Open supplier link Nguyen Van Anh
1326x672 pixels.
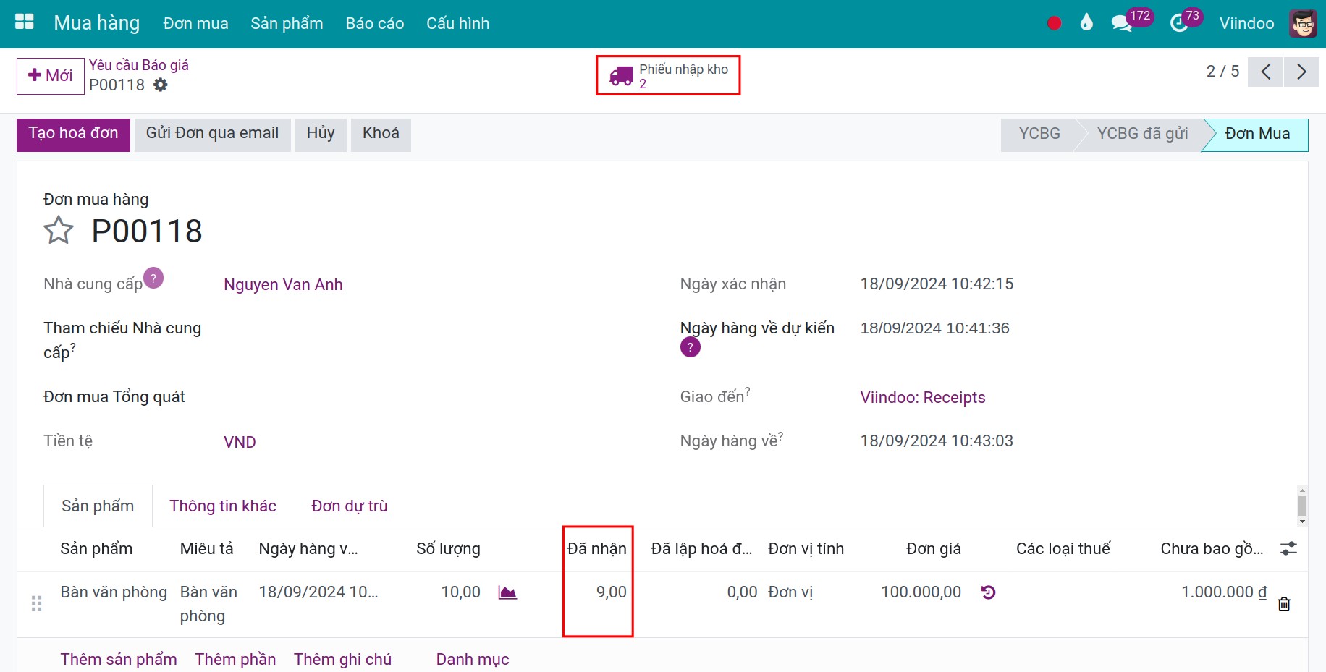[x=283, y=284]
